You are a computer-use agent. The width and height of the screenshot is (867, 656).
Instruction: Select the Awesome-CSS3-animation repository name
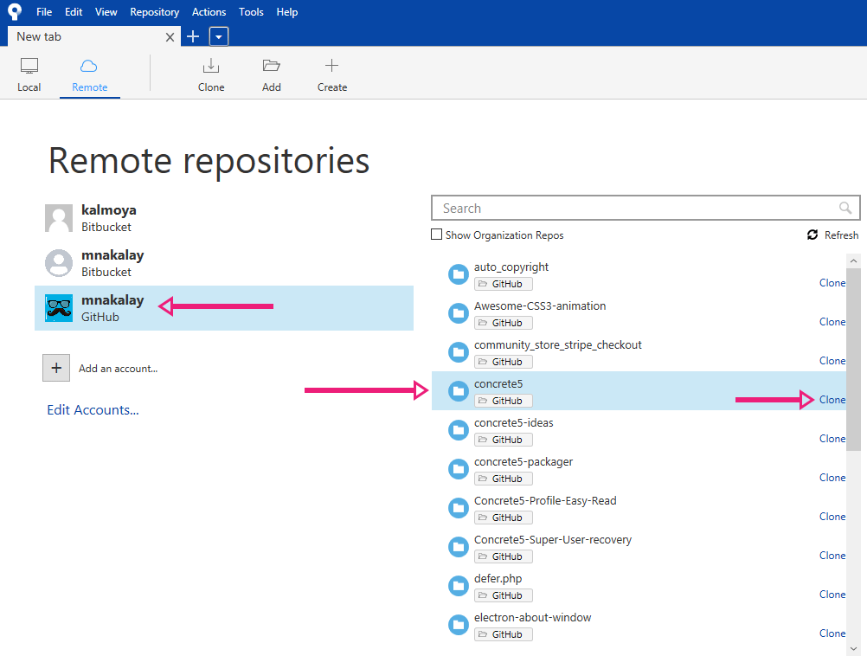(540, 305)
